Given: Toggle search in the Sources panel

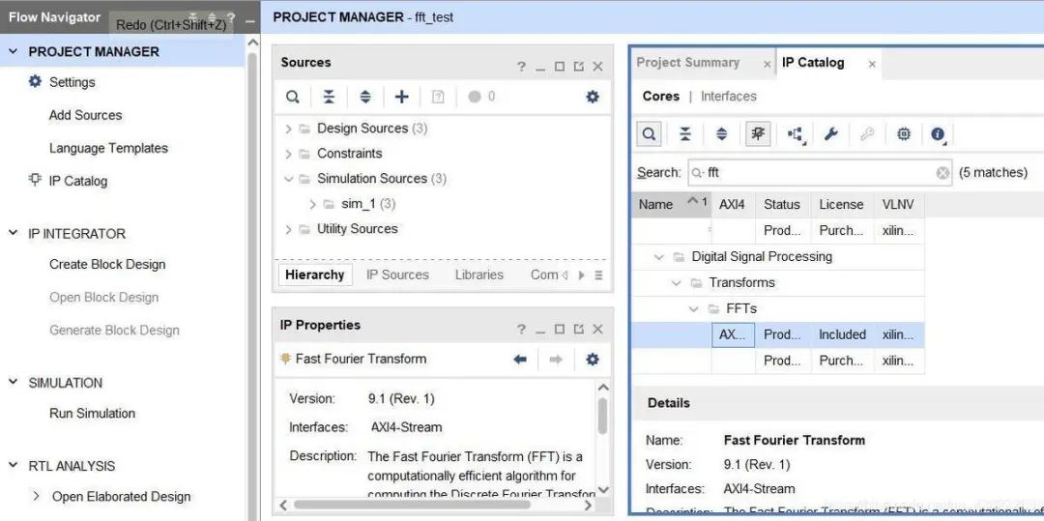Looking at the screenshot, I should (292, 97).
